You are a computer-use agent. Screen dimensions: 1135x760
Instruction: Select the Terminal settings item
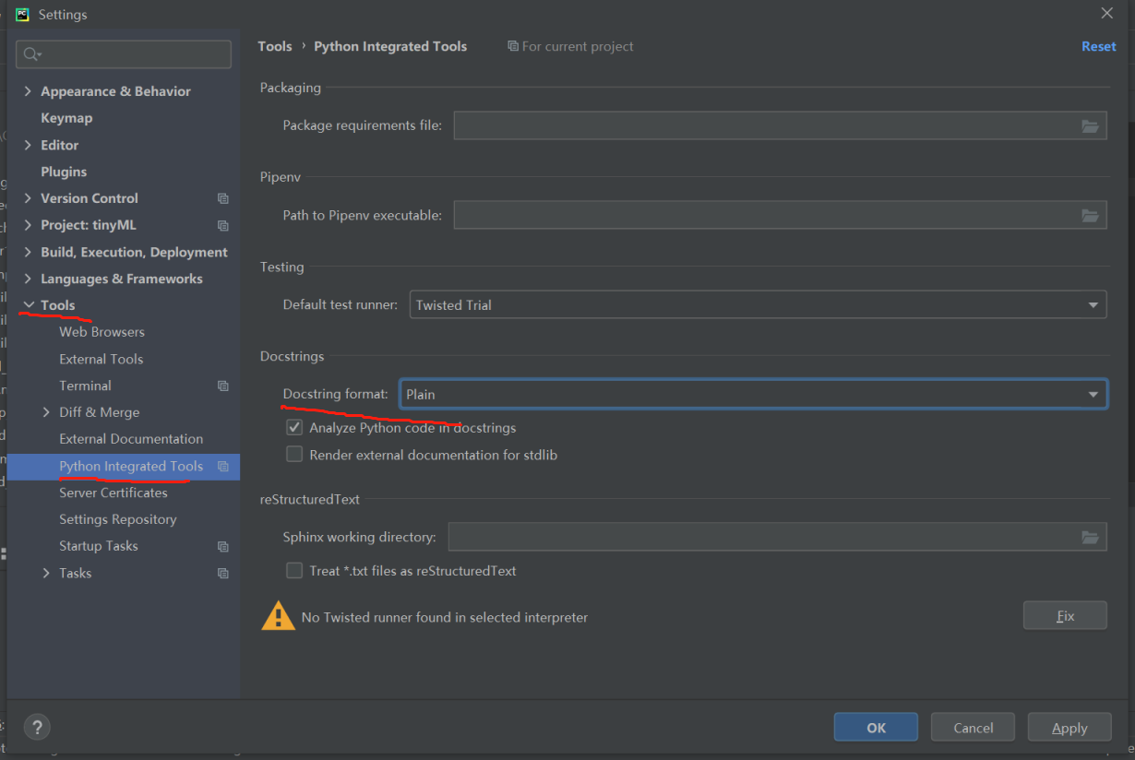85,386
